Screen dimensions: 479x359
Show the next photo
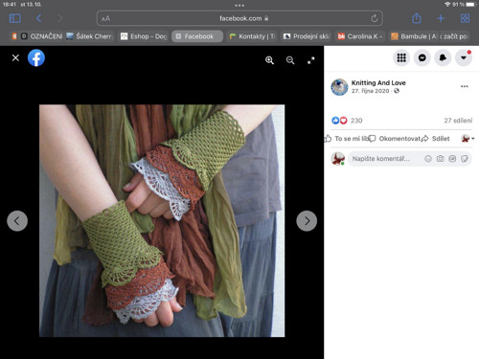tap(307, 221)
